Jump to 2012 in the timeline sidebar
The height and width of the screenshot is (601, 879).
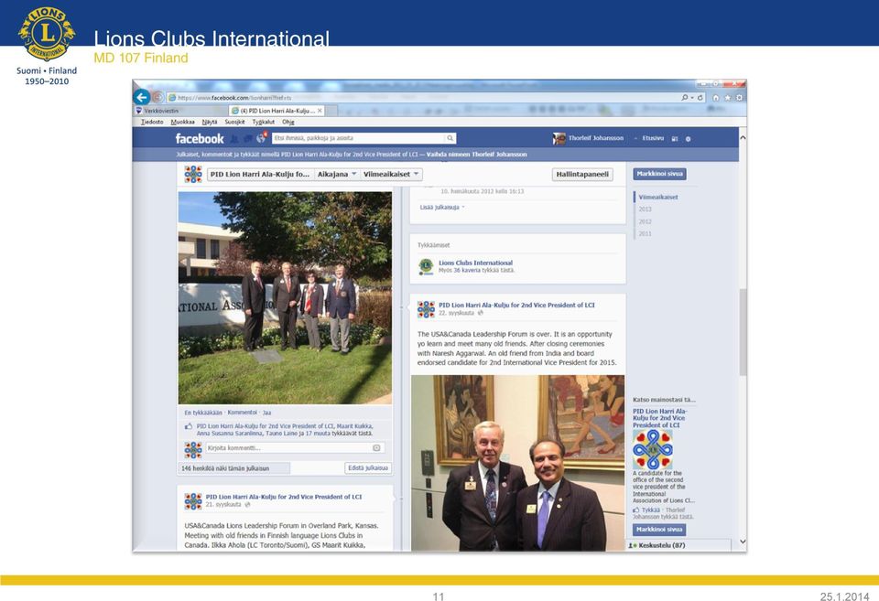pos(646,221)
